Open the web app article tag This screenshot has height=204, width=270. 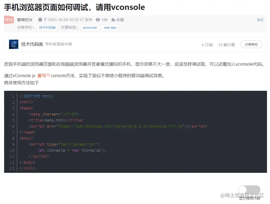tap(110, 28)
